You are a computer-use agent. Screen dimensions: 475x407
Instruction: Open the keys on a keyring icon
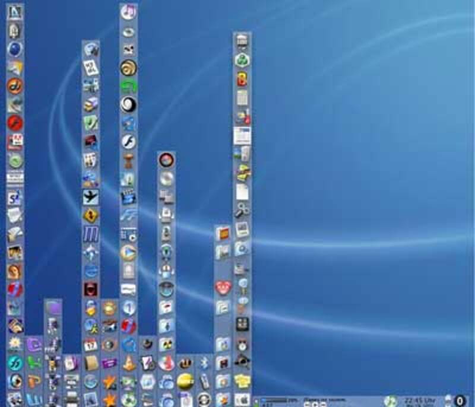coord(242,209)
